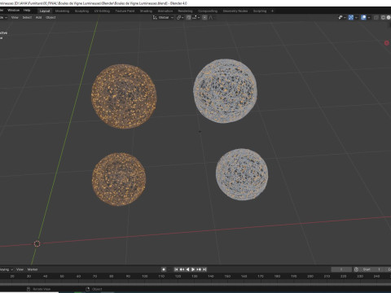The height and width of the screenshot is (293, 391).
Task: Set playhead at frame 200 on timeline
Action: tap(310, 276)
